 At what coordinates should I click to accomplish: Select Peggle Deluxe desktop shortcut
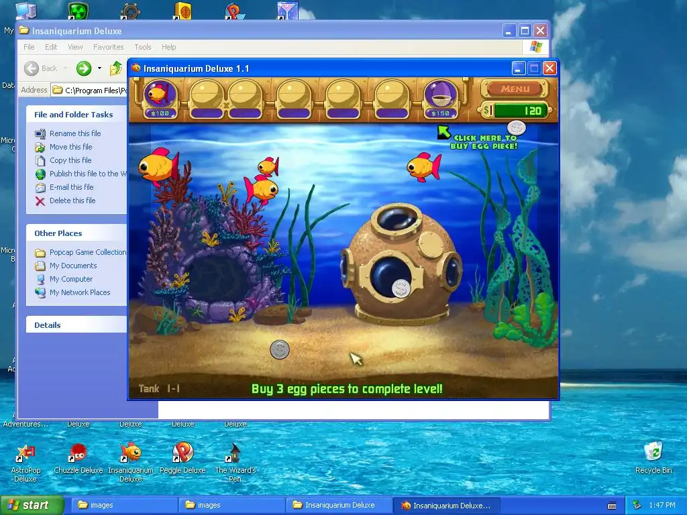coord(182,459)
